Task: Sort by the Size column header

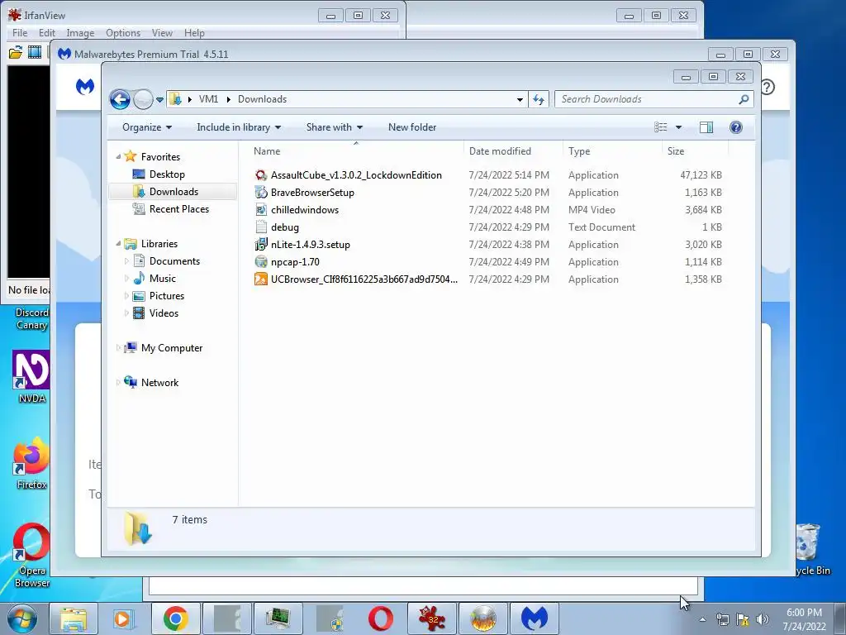Action: click(676, 151)
